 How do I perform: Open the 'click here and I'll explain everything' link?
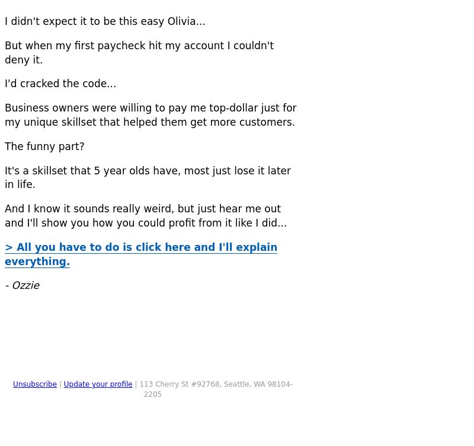[x=141, y=254]
